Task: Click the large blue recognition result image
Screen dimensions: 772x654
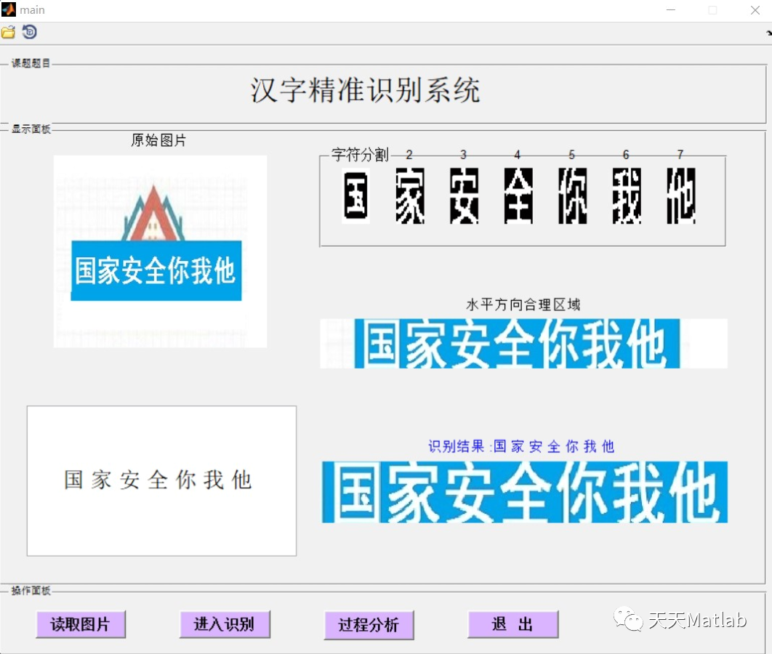Action: coord(524,492)
